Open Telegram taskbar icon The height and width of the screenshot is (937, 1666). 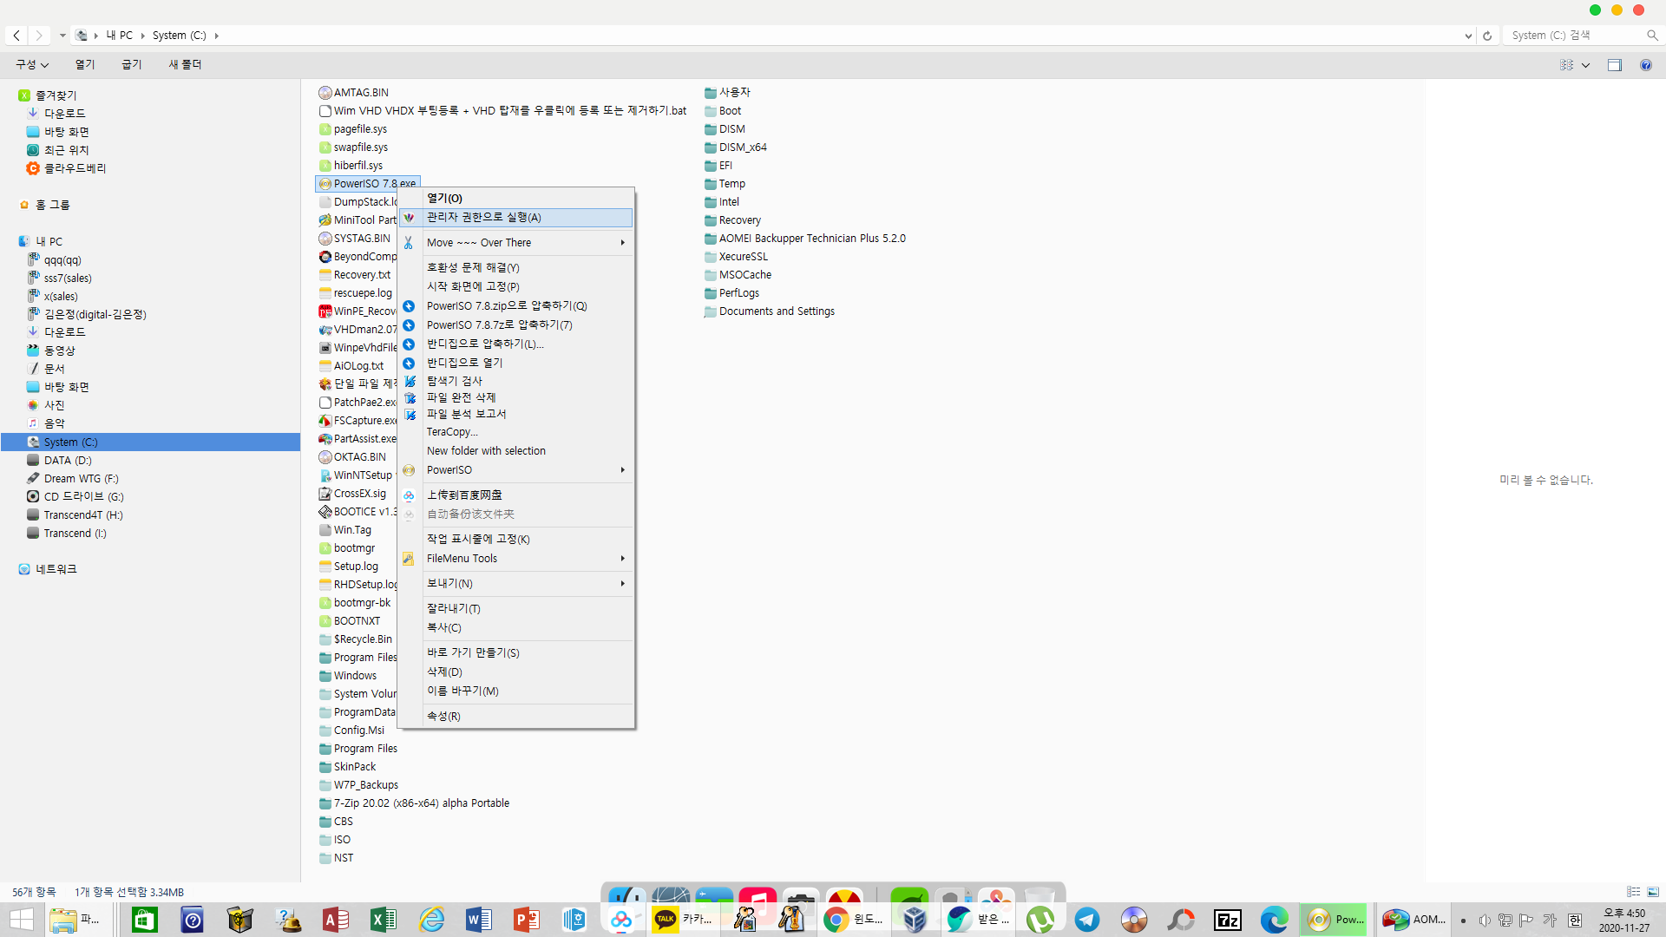tap(1087, 920)
